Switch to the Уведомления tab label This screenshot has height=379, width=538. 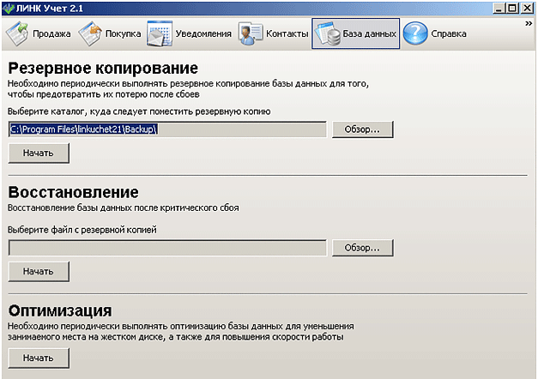coord(204,34)
